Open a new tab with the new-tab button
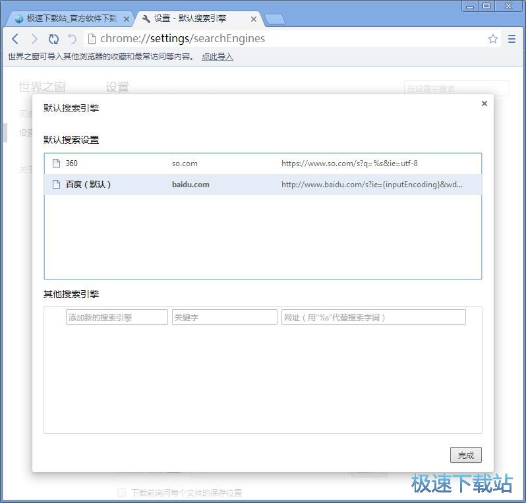This screenshot has width=526, height=503. (x=275, y=20)
